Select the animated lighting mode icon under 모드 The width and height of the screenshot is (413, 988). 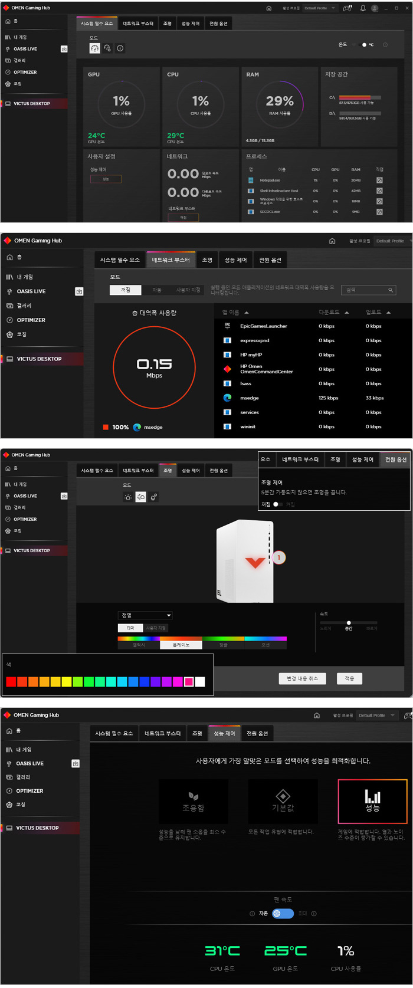click(x=140, y=497)
